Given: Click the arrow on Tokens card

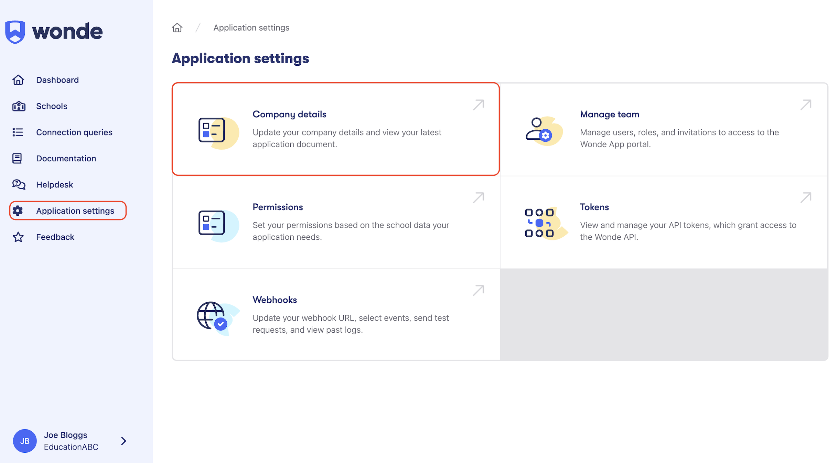Looking at the screenshot, I should tap(806, 198).
